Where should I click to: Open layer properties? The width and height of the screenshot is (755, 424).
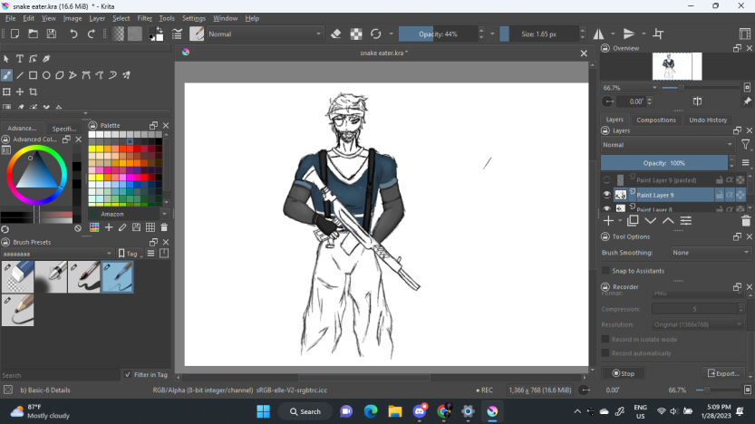click(x=685, y=220)
